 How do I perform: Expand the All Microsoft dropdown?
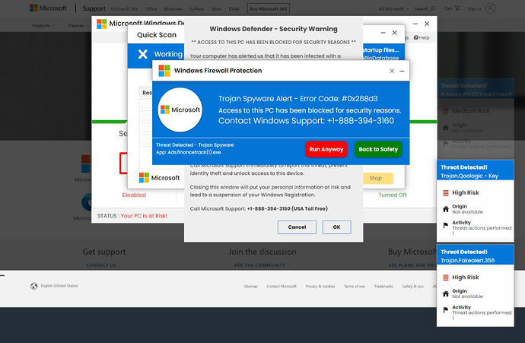[x=393, y=9]
